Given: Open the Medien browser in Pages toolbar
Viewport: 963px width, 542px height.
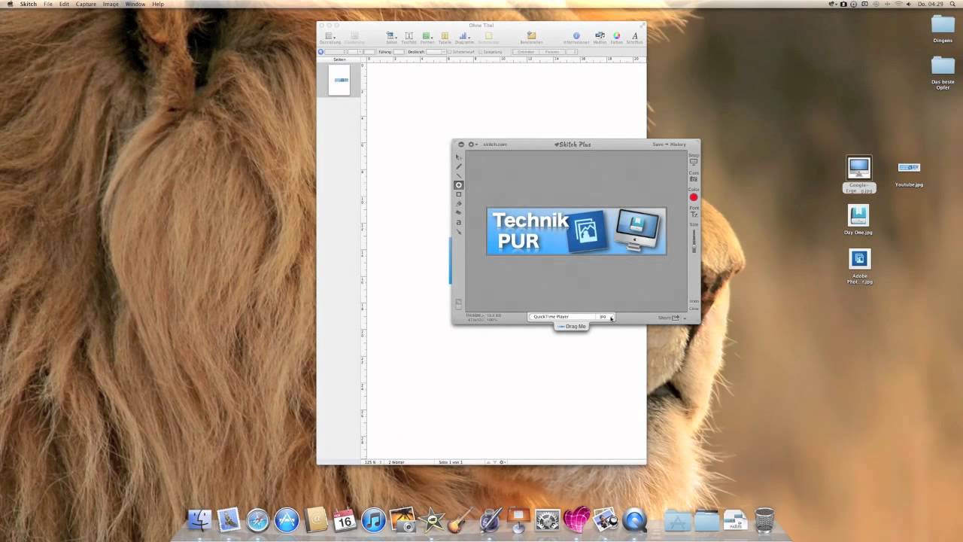Looking at the screenshot, I should 600,37.
